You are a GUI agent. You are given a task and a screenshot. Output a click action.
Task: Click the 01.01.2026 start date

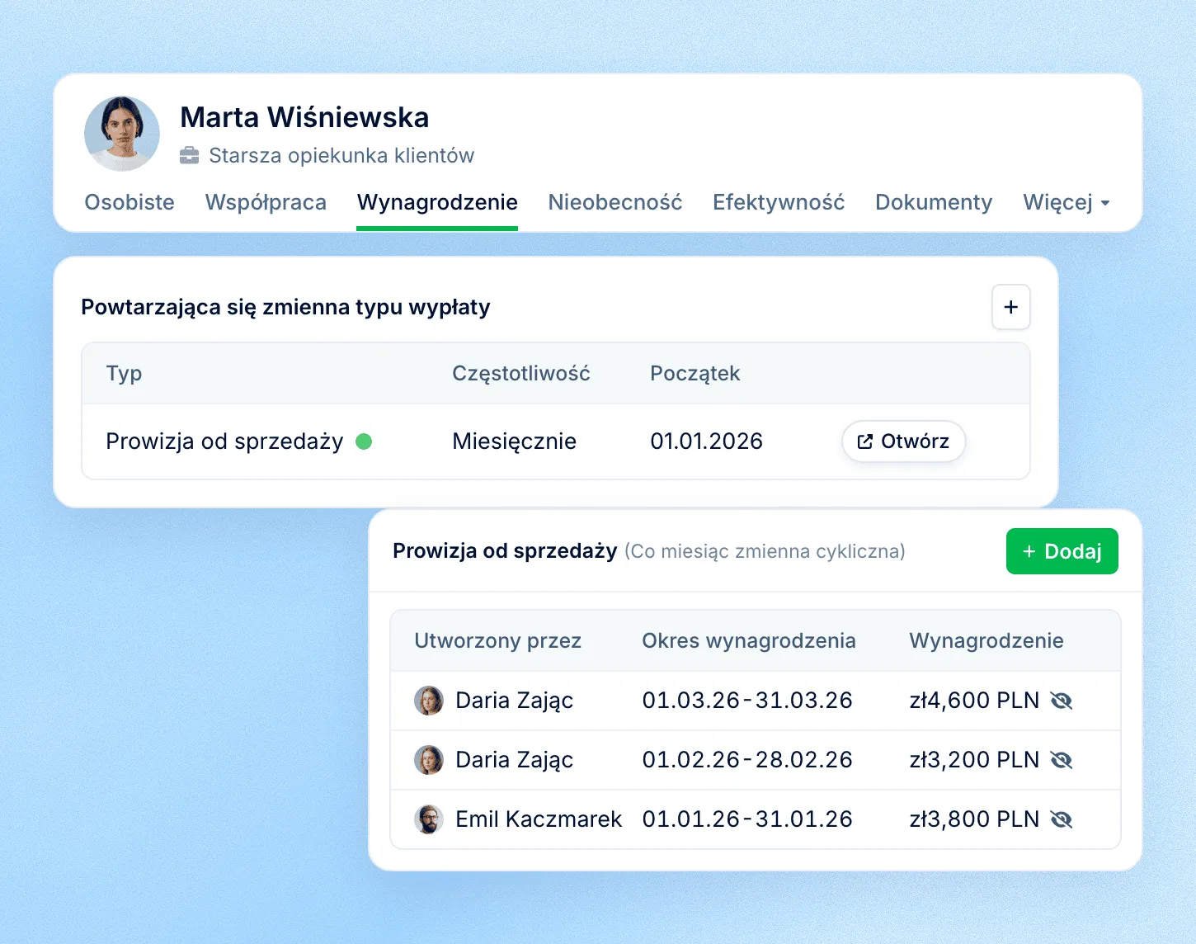tap(706, 441)
